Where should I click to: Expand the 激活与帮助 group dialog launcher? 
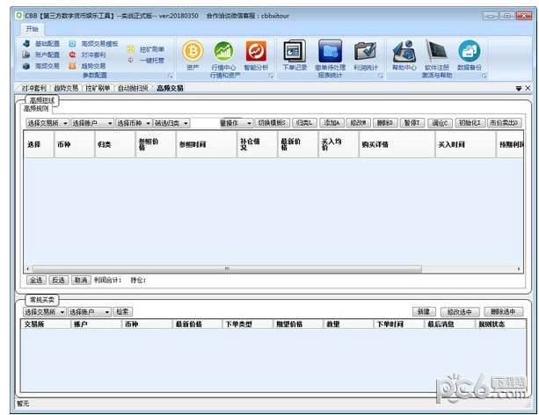[x=484, y=76]
